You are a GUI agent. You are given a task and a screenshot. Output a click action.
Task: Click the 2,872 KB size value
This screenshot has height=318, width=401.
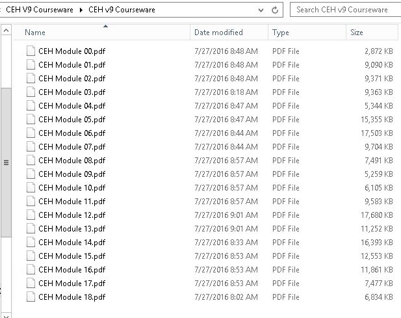point(379,51)
